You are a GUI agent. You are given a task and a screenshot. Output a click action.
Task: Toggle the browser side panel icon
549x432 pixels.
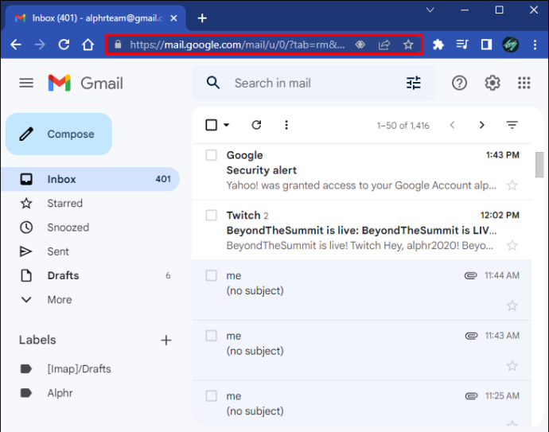486,45
